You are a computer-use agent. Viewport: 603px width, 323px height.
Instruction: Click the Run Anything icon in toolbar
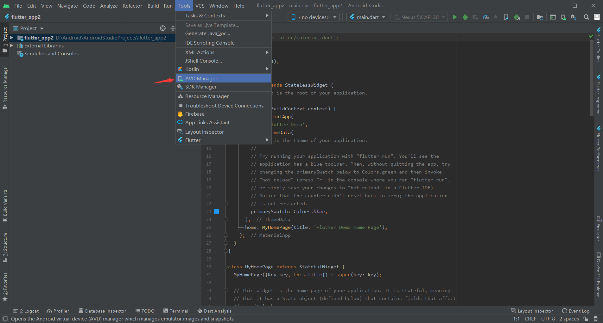pyautogui.click(x=553, y=17)
